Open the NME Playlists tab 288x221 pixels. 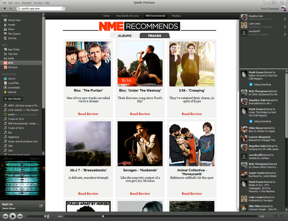176,16
